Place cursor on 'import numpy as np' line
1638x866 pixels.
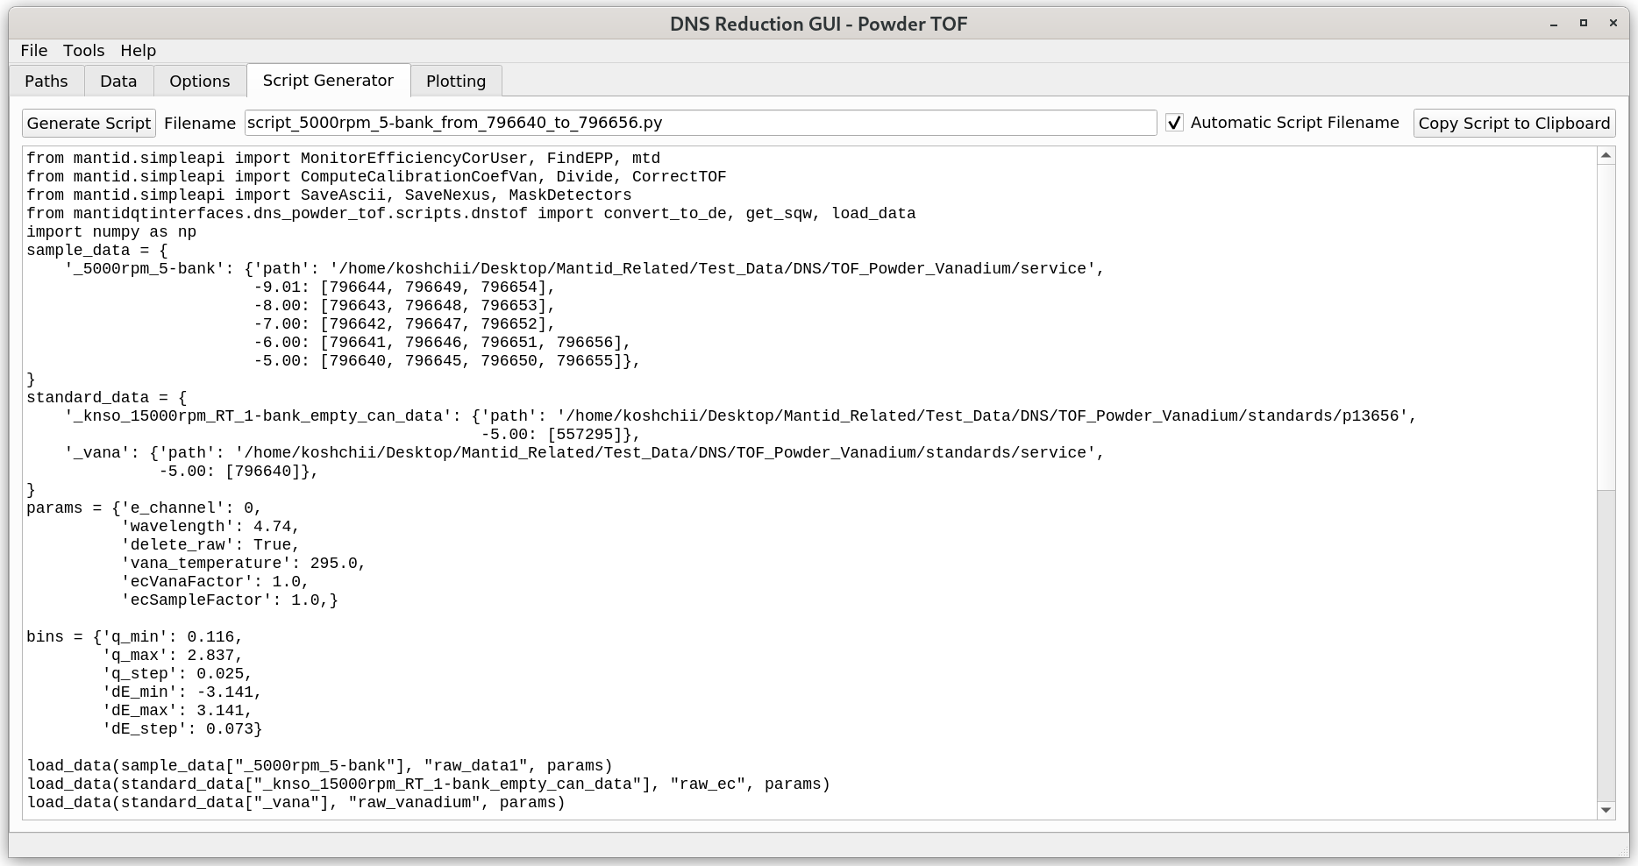(111, 232)
